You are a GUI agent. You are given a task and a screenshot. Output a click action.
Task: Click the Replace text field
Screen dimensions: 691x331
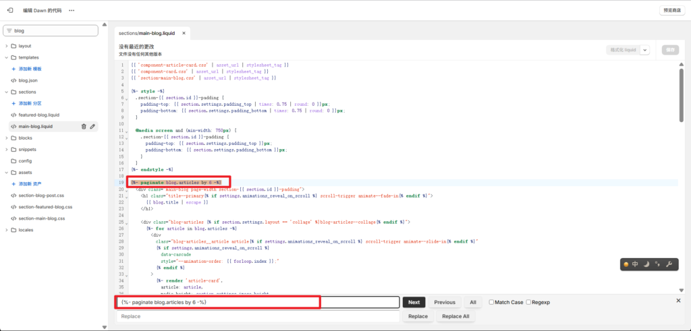(258, 316)
